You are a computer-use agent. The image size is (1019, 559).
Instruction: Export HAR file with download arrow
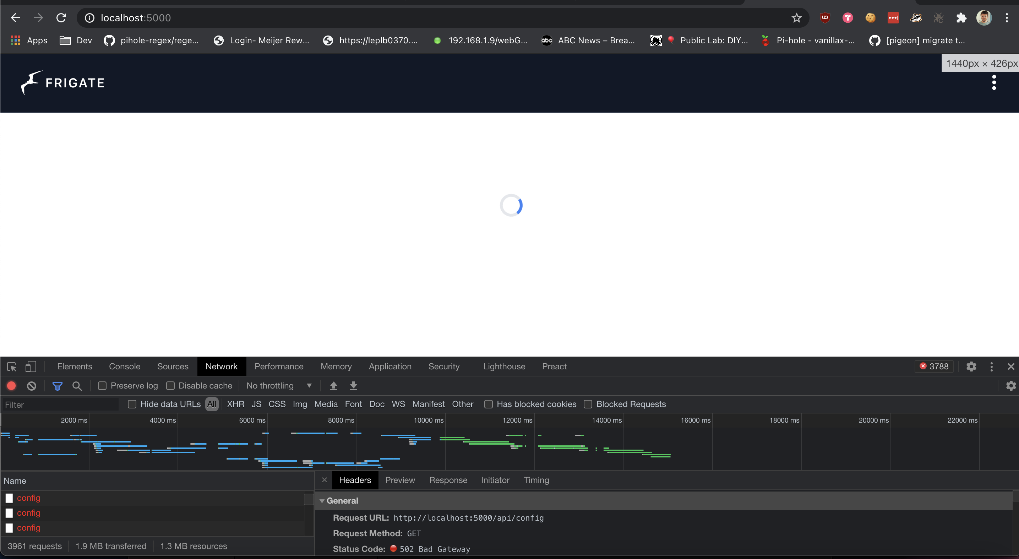point(353,386)
